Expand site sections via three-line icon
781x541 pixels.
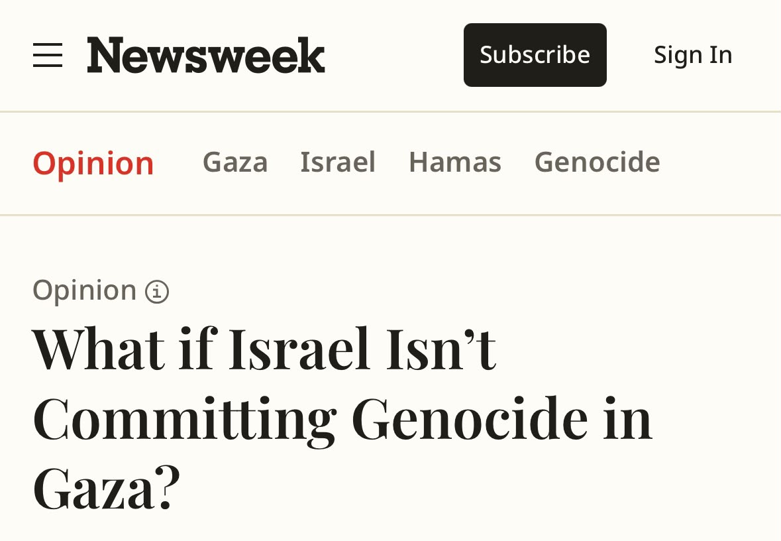48,55
